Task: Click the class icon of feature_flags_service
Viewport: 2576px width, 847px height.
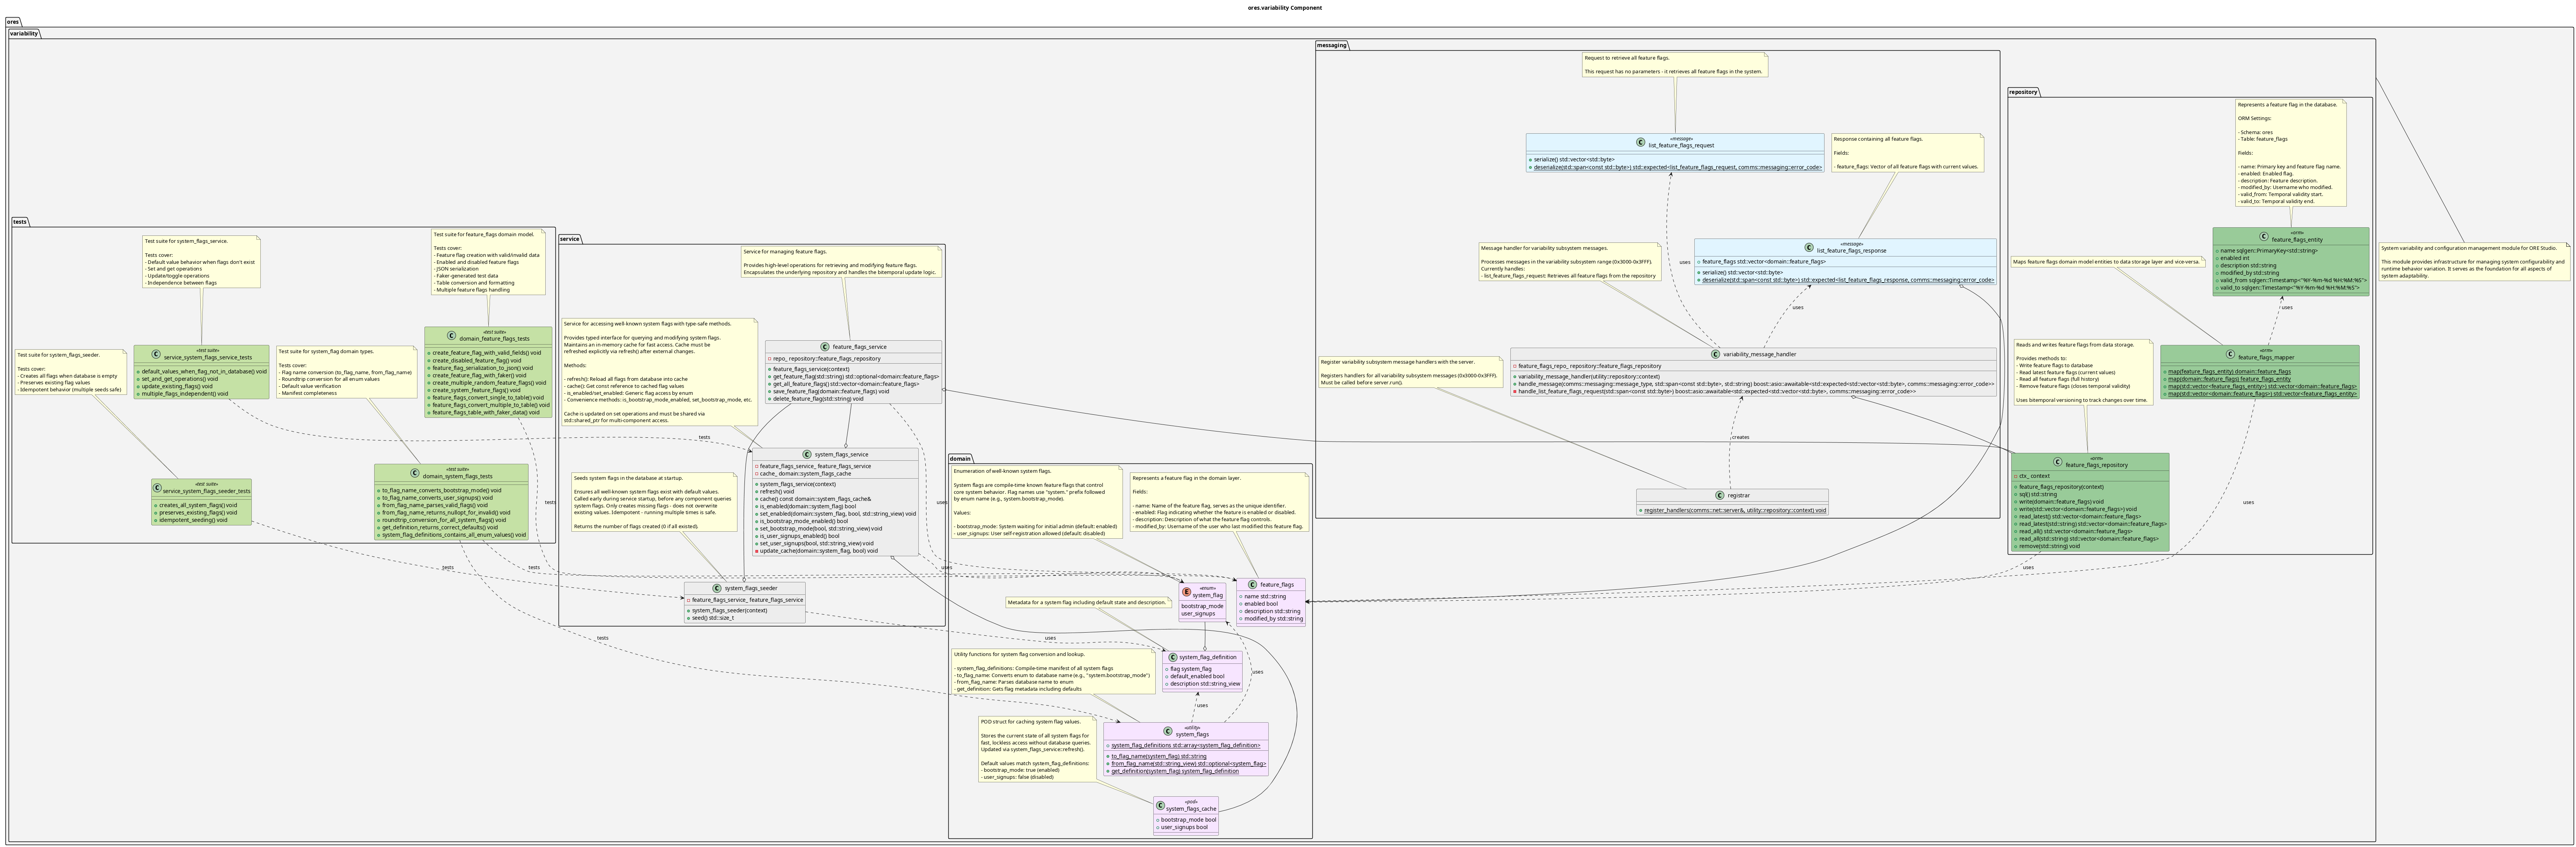Action: (825, 347)
